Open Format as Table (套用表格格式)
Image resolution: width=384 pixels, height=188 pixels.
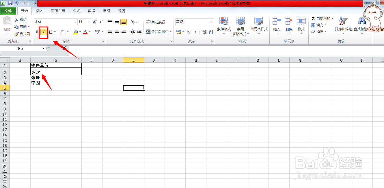241,26
